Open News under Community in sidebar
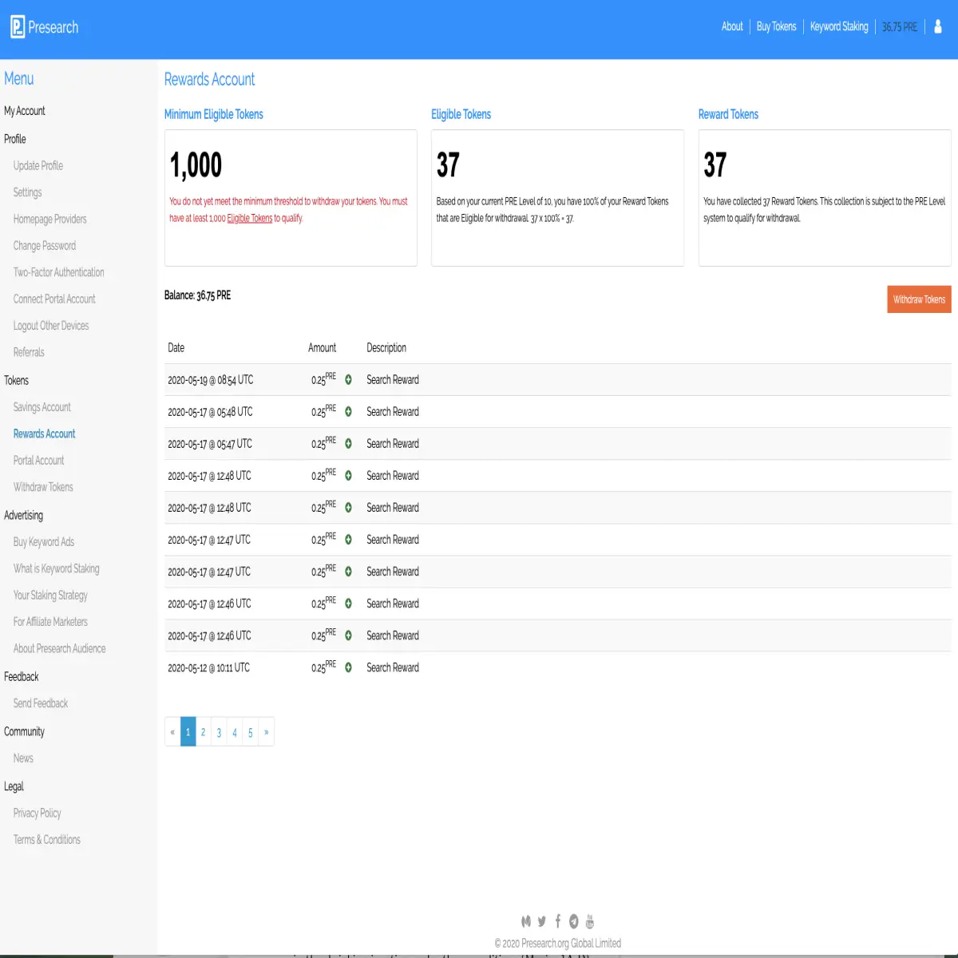 coord(23,758)
